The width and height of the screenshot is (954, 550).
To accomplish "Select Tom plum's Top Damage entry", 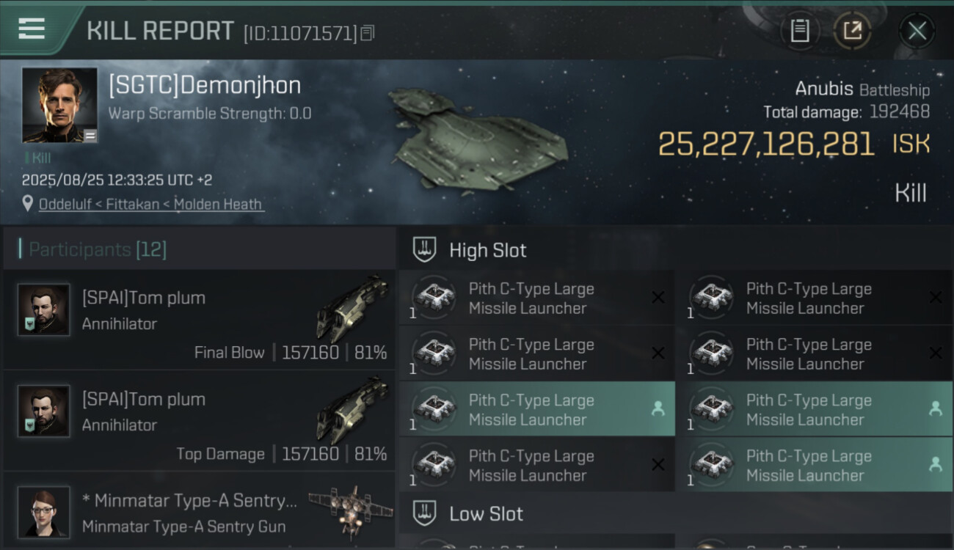I will point(198,421).
